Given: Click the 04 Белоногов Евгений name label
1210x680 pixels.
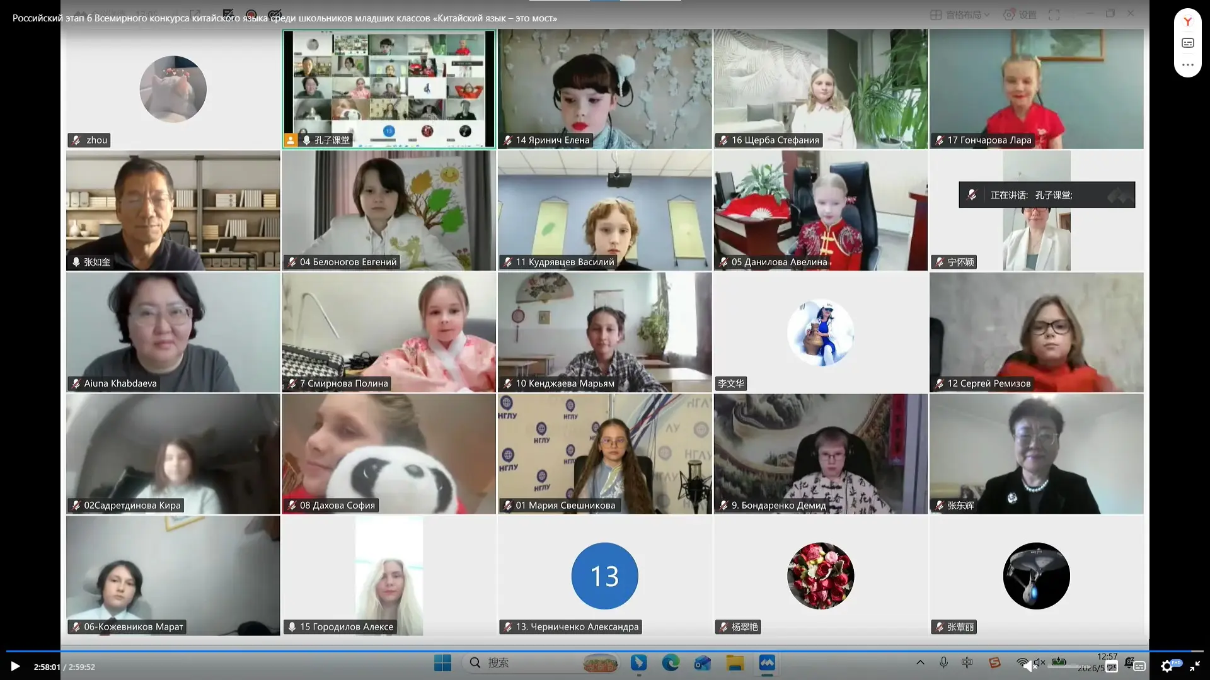Looking at the screenshot, I should (342, 262).
